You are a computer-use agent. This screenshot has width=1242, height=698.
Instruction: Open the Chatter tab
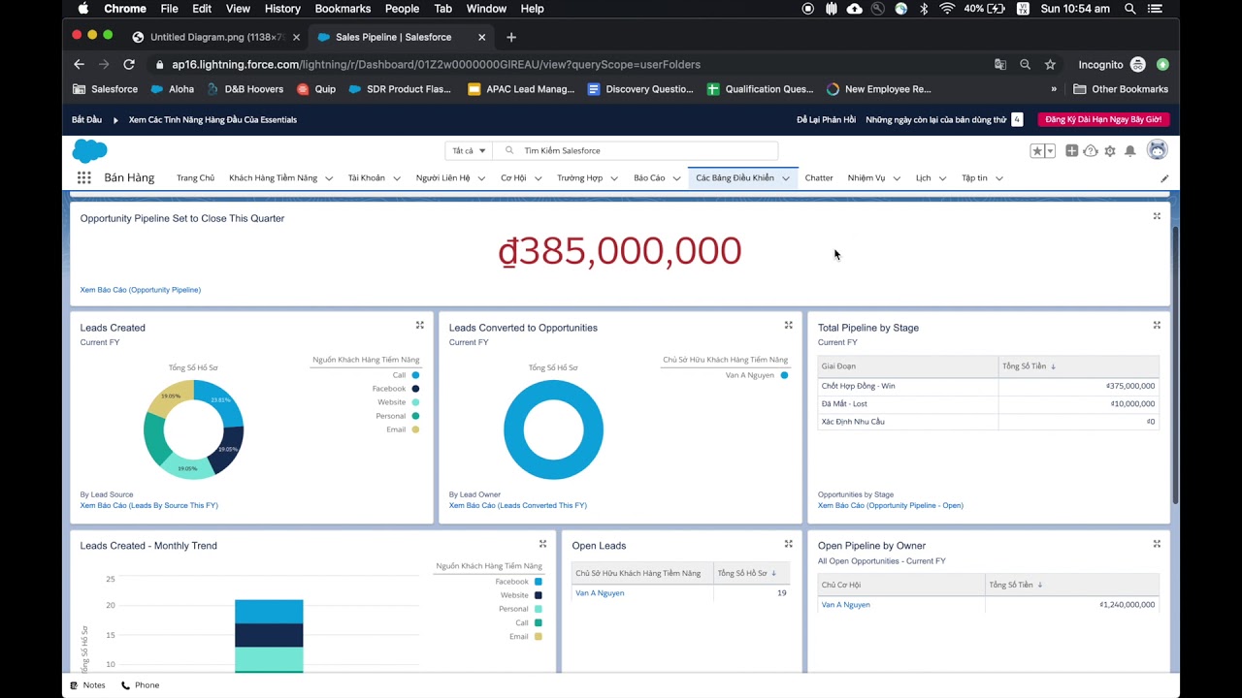819,178
